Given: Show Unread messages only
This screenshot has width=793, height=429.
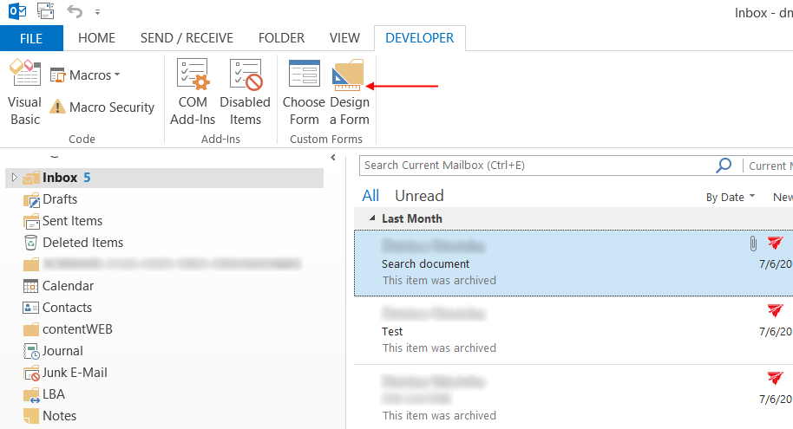Looking at the screenshot, I should coord(419,196).
